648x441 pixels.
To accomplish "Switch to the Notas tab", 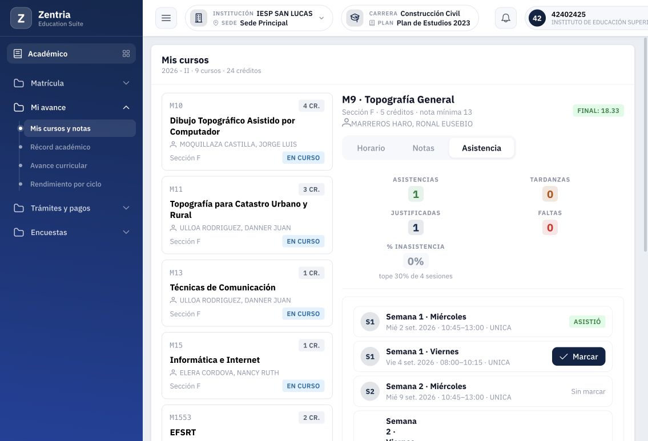I will pos(423,148).
